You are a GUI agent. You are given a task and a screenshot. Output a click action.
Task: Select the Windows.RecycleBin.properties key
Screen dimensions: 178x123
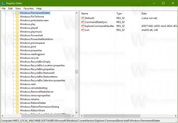[x=37, y=69]
